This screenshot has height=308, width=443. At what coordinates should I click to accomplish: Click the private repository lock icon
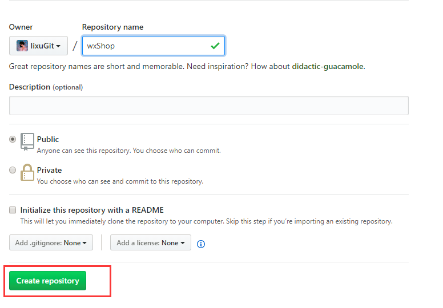(x=27, y=172)
